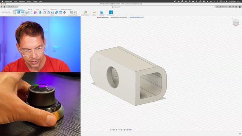Select the Move/Copy cross-arrows tool

[x=65, y=12]
